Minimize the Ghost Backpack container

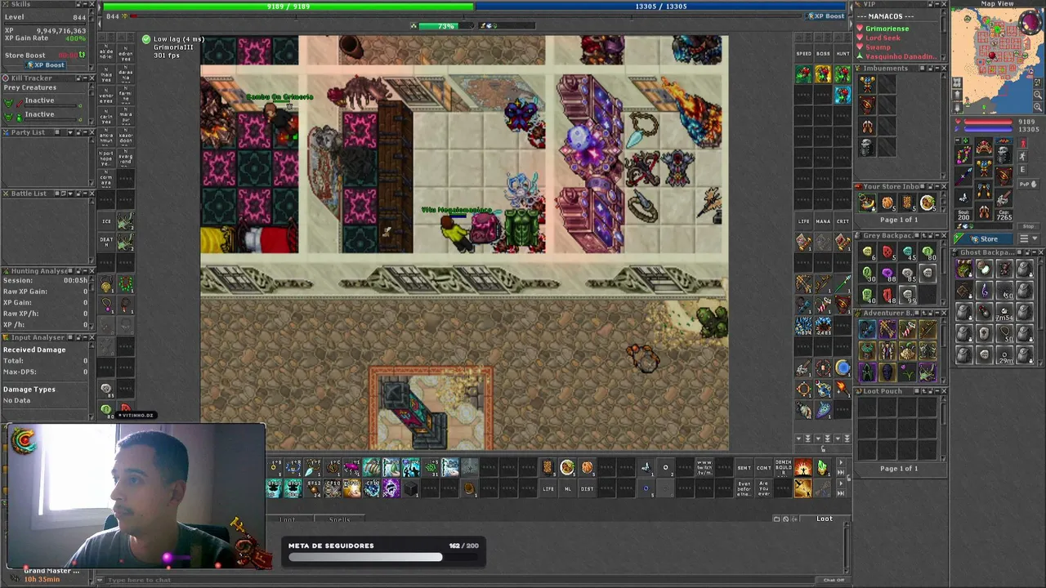(x=1033, y=252)
